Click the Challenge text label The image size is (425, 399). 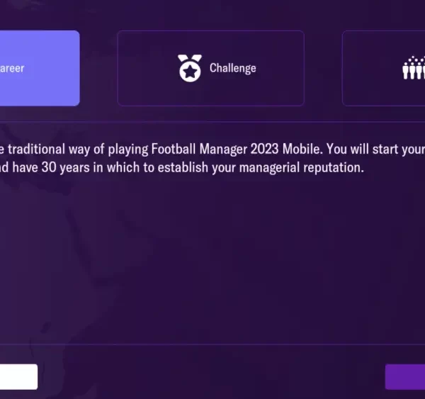click(232, 69)
